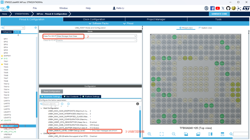Image resolution: width=250 pixels, height=140 pixels.
Task: Select USB_OTG_HS in peripheral list
Action: click(10, 132)
